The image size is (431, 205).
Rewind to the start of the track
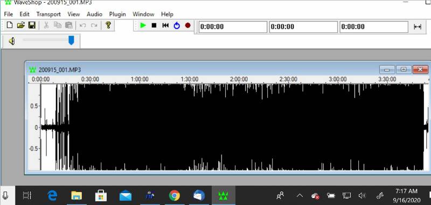coord(165,25)
